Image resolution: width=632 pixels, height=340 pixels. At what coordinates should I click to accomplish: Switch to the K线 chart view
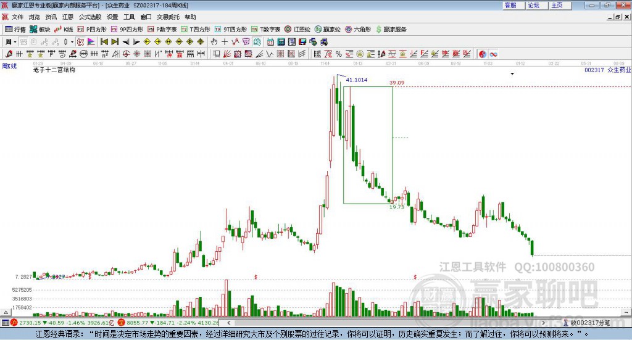coord(64,30)
